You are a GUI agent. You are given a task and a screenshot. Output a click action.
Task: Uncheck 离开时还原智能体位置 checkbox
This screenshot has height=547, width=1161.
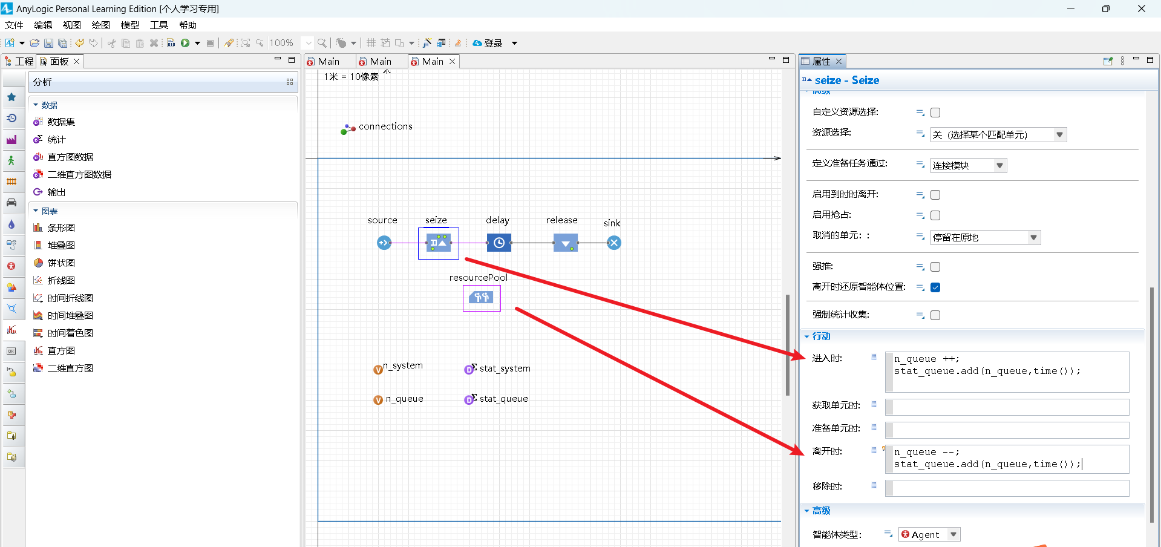935,287
